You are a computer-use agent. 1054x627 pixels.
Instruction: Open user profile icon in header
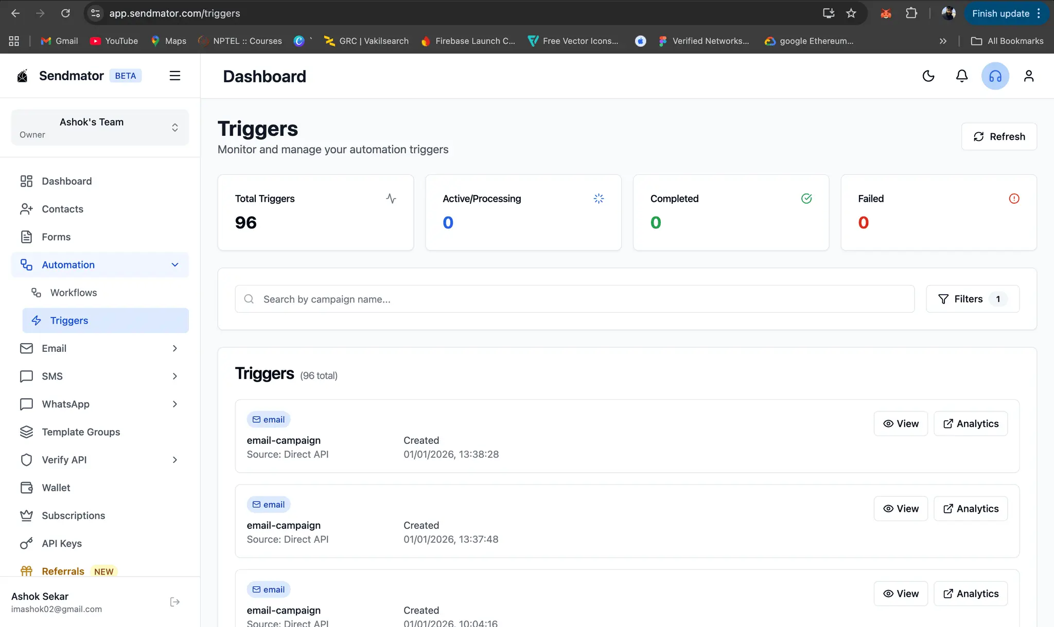(x=1029, y=76)
